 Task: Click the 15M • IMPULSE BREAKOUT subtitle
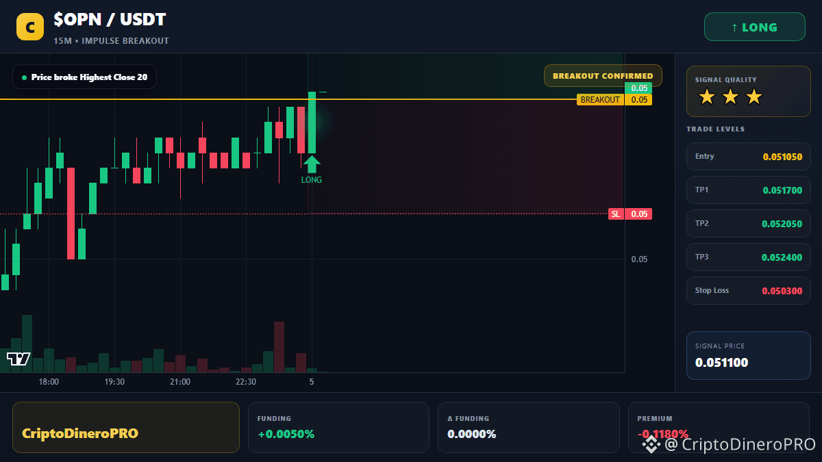[111, 40]
